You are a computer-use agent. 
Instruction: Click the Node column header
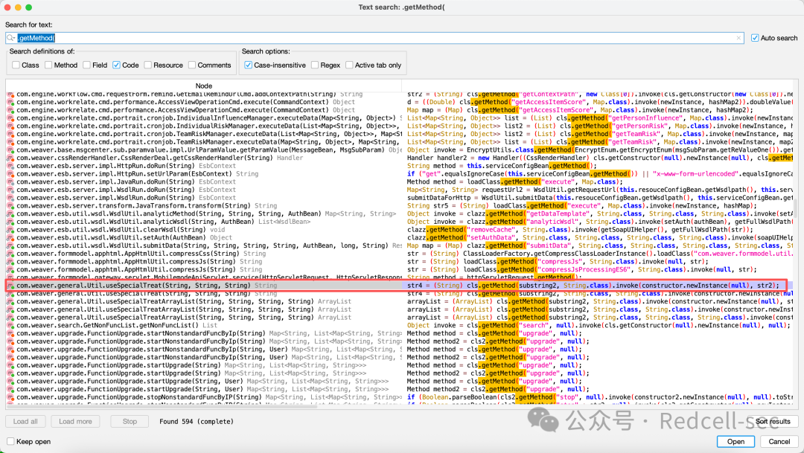tap(203, 86)
